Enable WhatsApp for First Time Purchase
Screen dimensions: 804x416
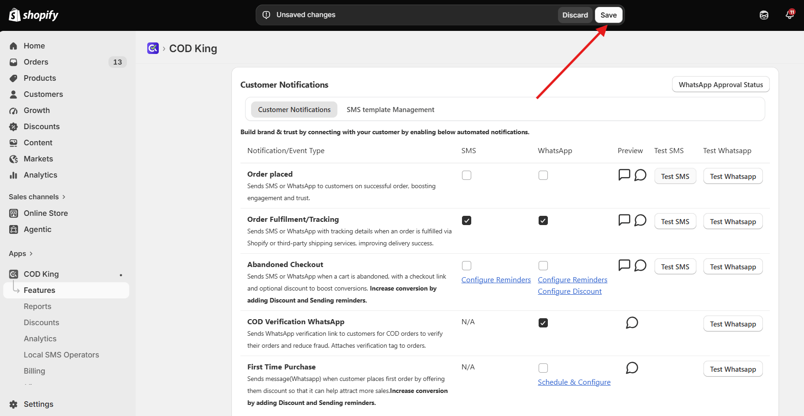[543, 368]
